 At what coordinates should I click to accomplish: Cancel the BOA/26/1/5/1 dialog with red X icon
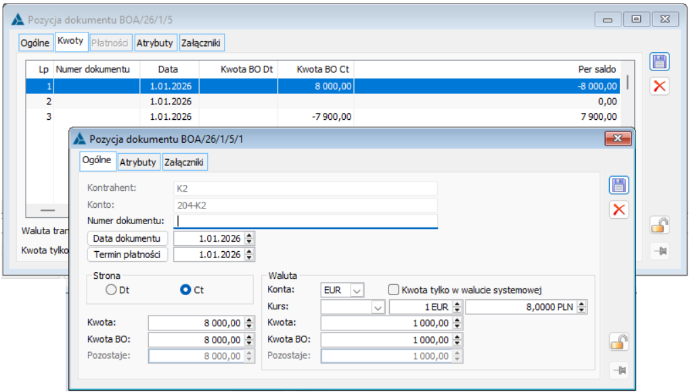tap(619, 210)
